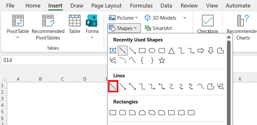Choose Snip Diagonal Corner Rectangle
This screenshot has width=257, height=125.
(x=152, y=113)
